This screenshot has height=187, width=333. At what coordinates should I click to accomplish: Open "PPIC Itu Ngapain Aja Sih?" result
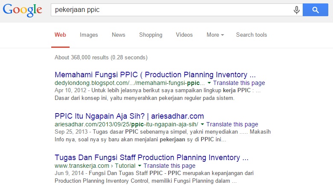pos(129,116)
